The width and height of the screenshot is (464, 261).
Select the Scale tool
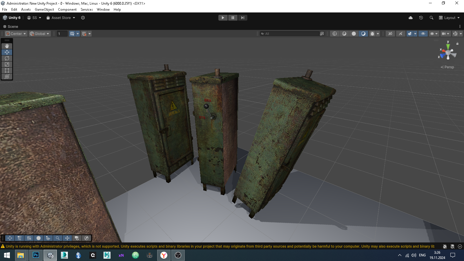click(7, 64)
